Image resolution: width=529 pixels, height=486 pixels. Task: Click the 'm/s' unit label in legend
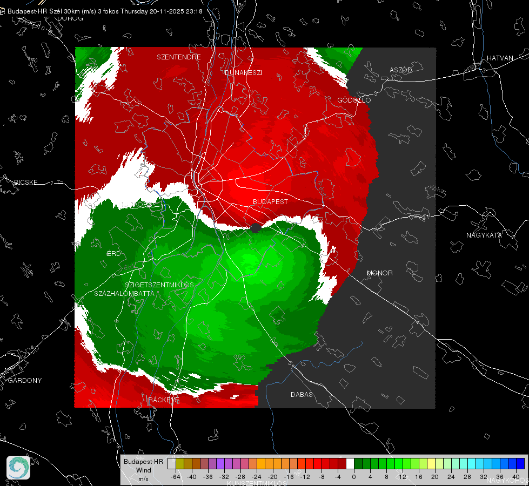pyautogui.click(x=143, y=478)
